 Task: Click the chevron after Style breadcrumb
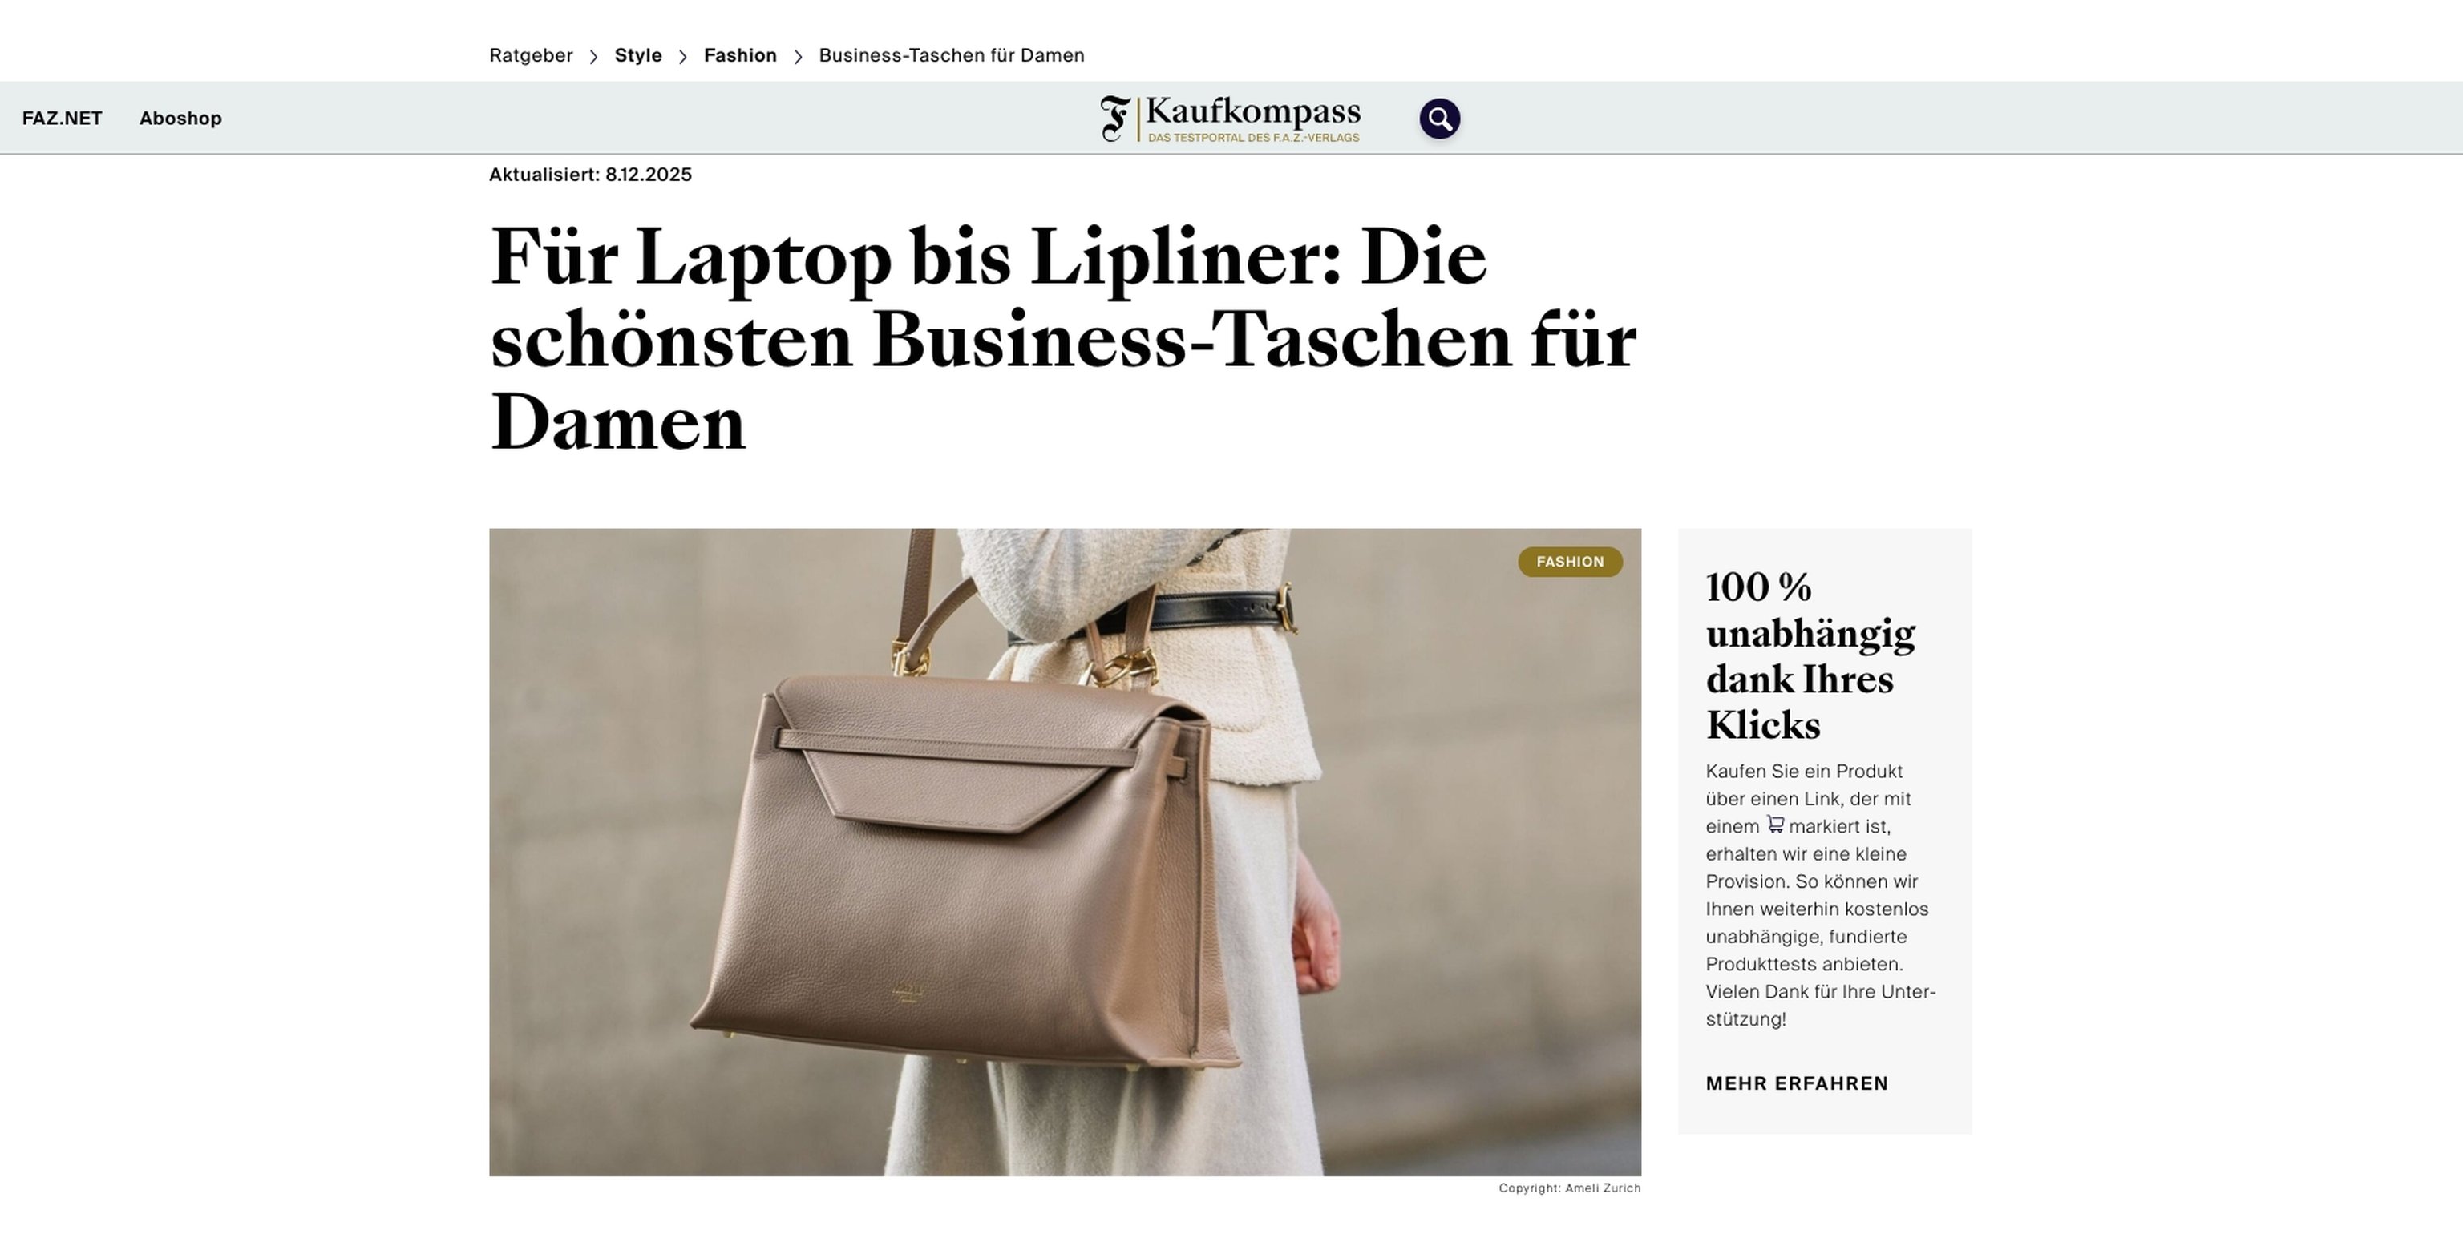(682, 56)
